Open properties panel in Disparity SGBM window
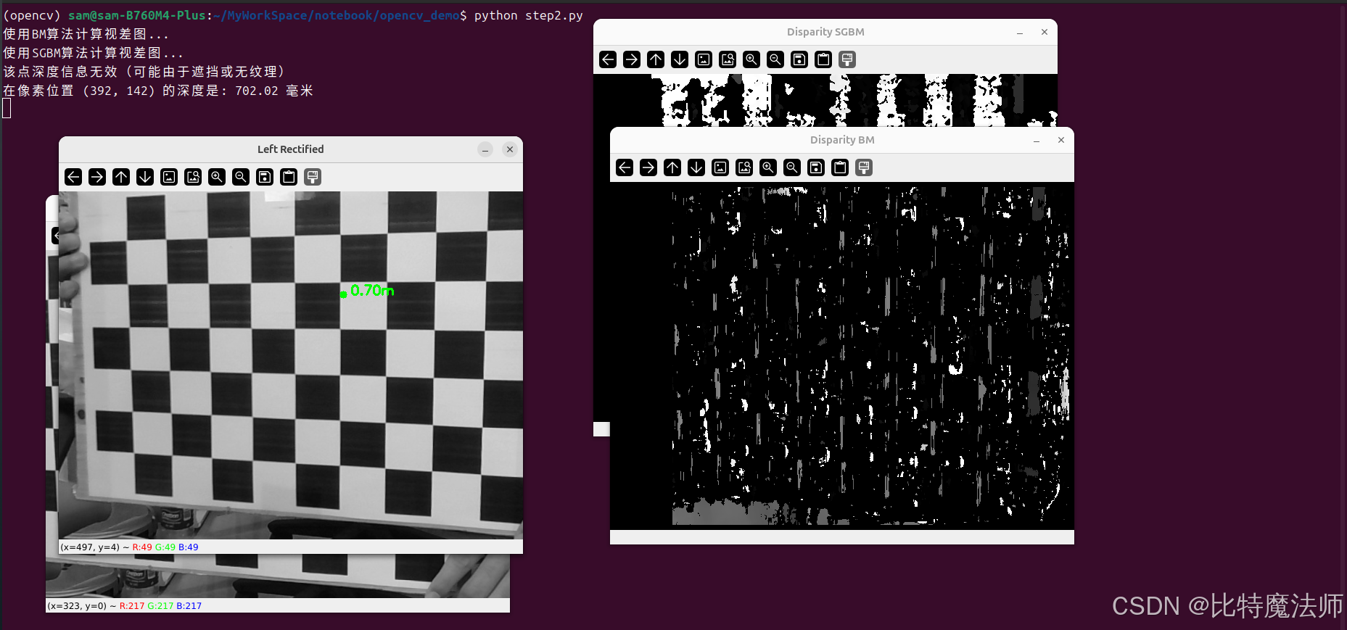1347x630 pixels. click(847, 59)
